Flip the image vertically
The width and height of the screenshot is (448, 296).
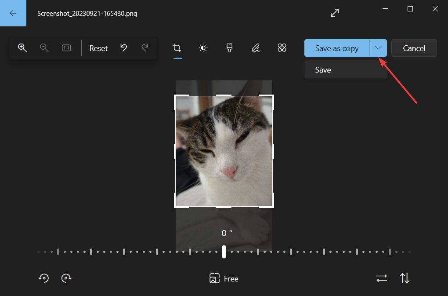404,278
